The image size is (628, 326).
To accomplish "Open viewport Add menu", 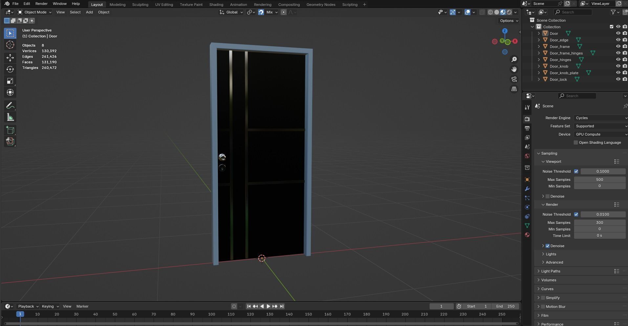I will click(x=89, y=12).
